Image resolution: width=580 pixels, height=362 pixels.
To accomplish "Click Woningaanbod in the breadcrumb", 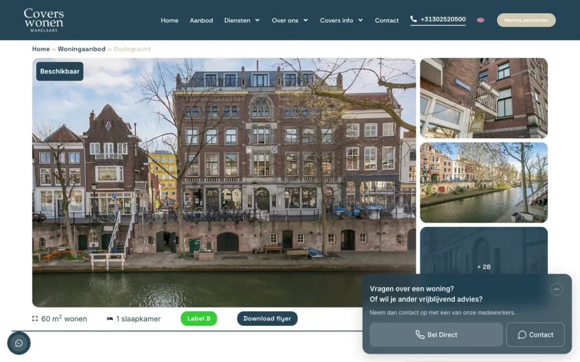I will click(82, 49).
